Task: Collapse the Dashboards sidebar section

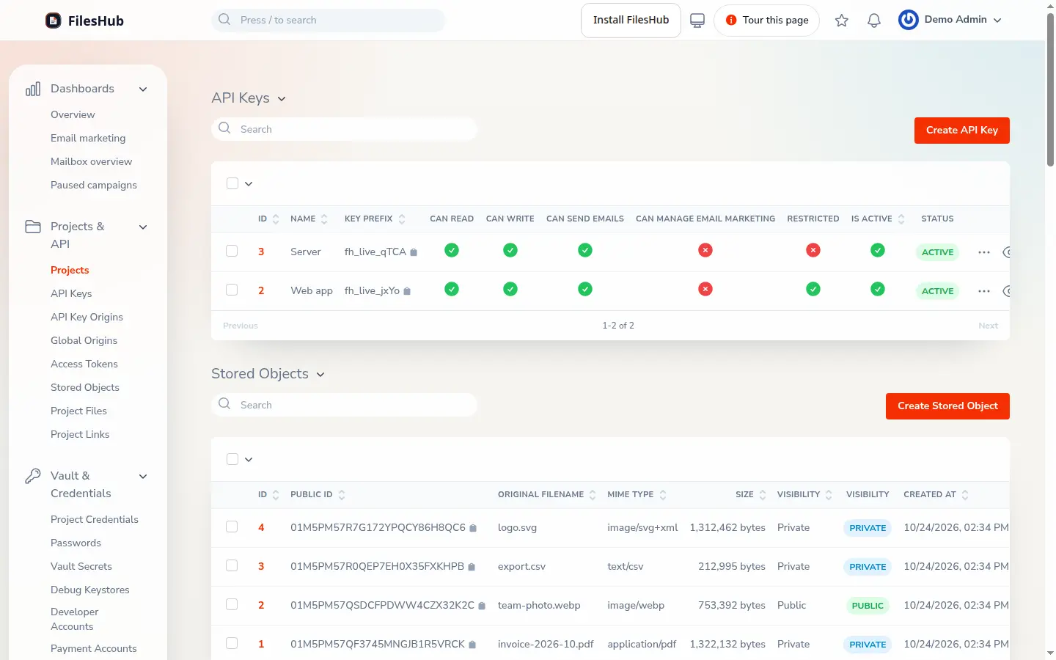Action: 143,89
